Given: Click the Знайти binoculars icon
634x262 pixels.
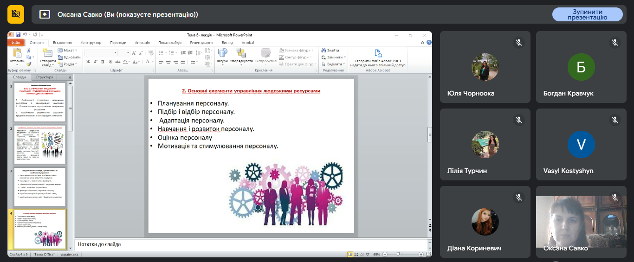Looking at the screenshot, I should click(x=324, y=50).
